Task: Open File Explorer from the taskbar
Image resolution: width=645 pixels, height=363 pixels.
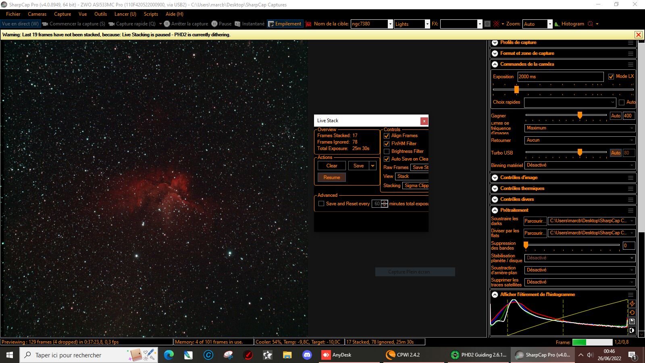Action: [287, 355]
